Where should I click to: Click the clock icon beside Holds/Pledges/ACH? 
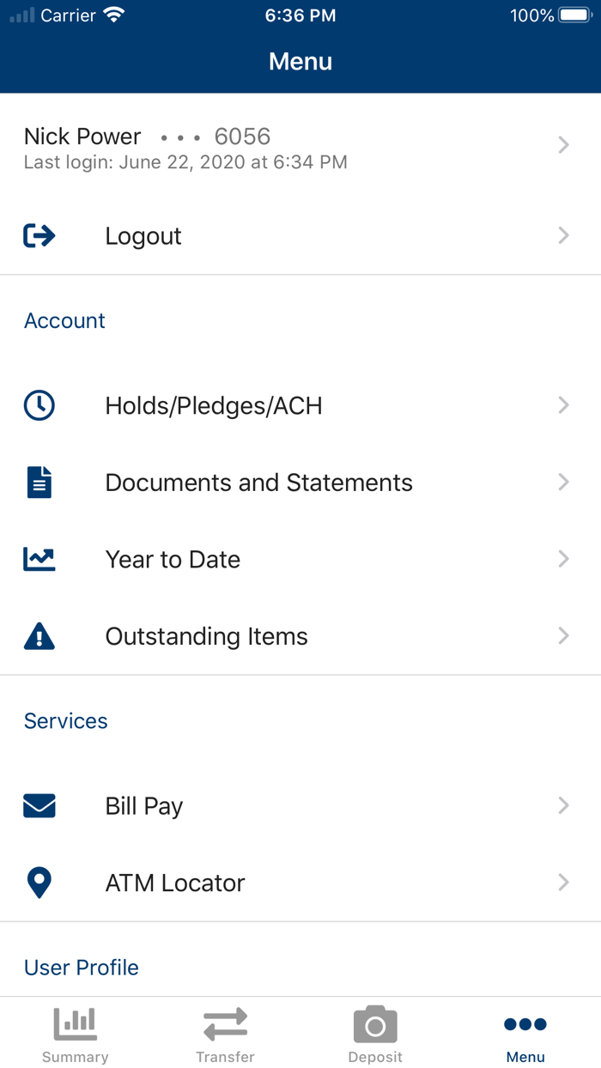click(39, 405)
